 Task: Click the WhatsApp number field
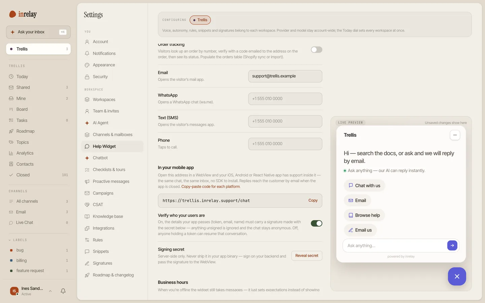coord(285,99)
